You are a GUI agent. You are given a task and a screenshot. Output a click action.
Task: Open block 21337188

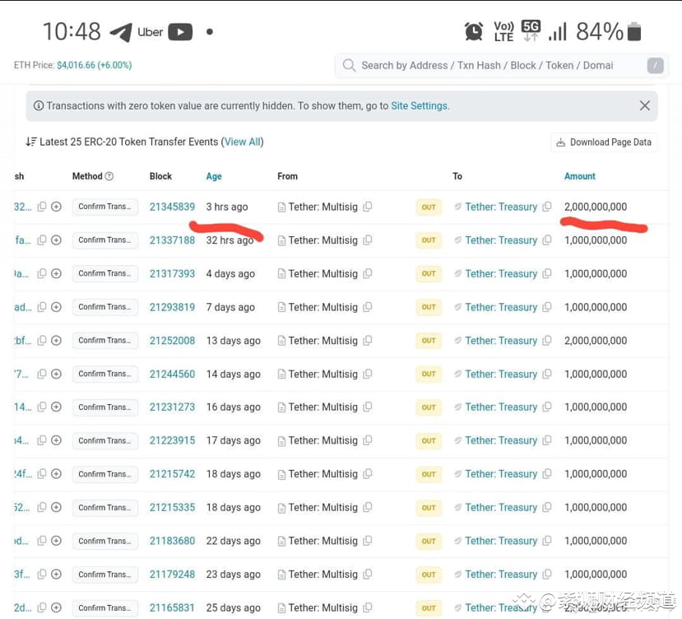pyautogui.click(x=172, y=240)
